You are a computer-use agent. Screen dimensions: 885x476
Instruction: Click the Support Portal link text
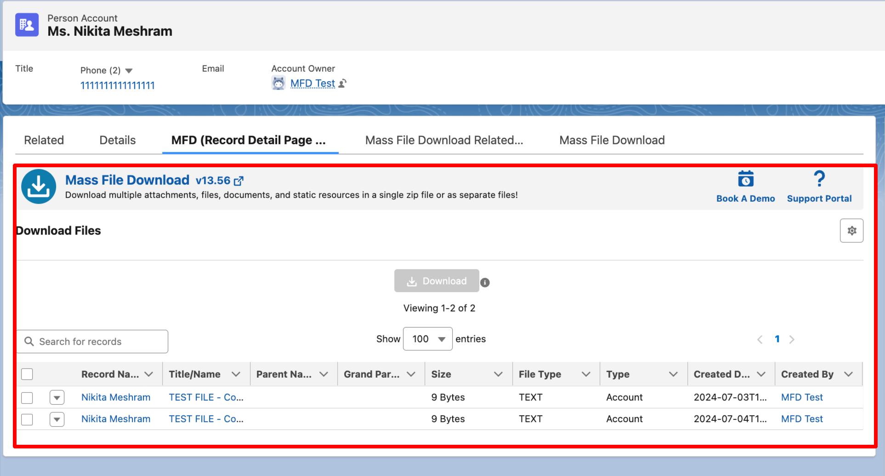pyautogui.click(x=819, y=198)
